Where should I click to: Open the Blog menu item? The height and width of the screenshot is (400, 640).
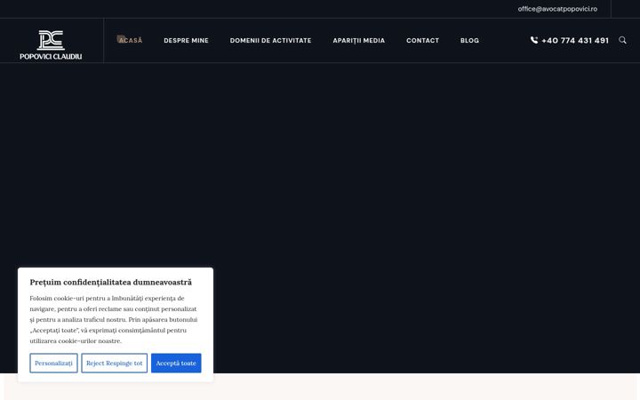(x=470, y=40)
